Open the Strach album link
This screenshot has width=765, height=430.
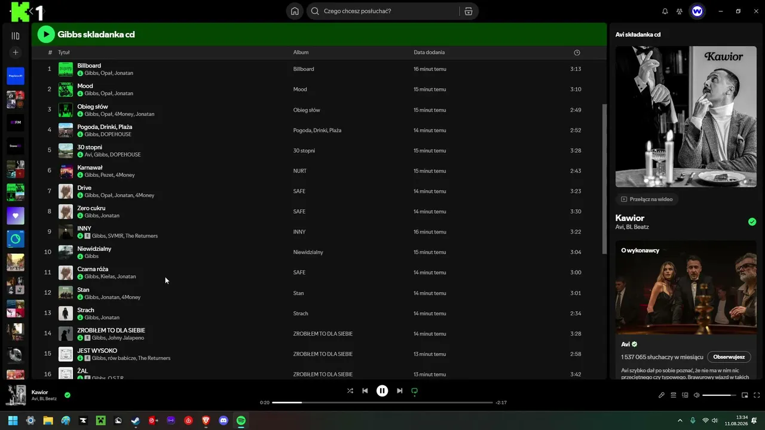point(301,314)
